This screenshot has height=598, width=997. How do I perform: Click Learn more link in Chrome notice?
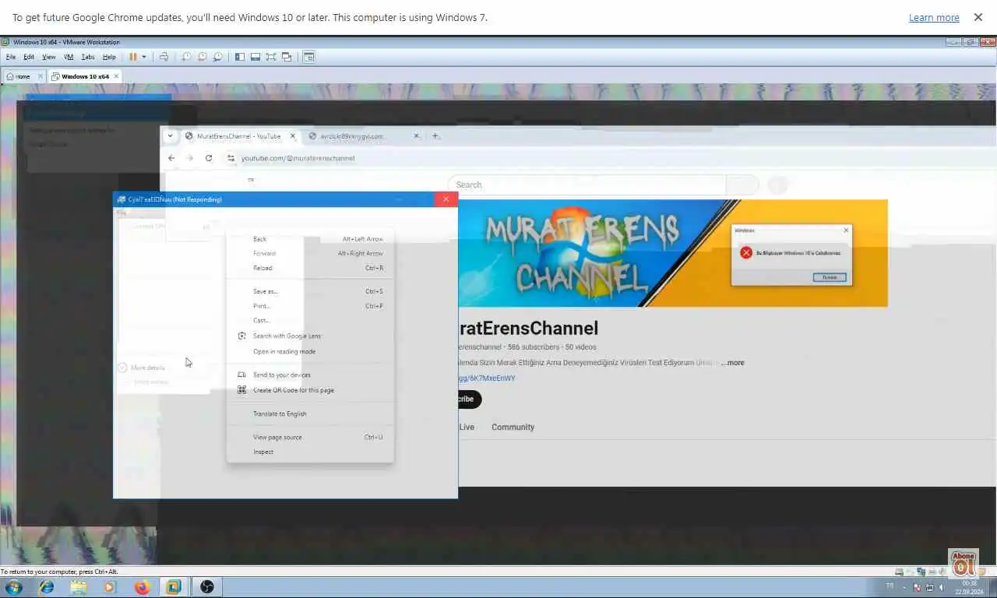tap(934, 17)
